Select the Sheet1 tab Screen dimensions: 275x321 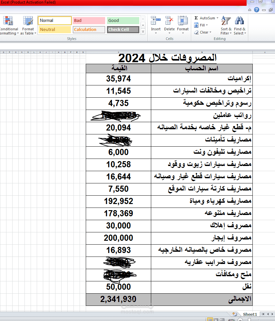[250, 314]
